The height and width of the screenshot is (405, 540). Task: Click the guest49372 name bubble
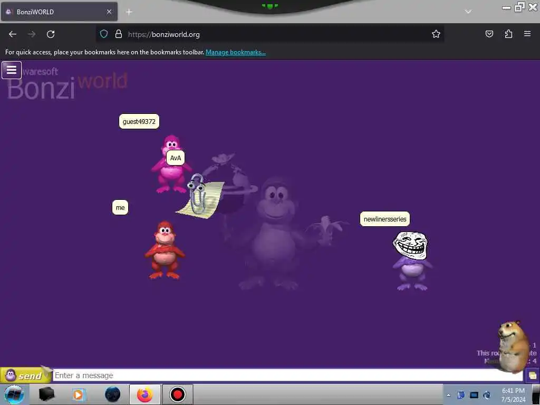[139, 122]
